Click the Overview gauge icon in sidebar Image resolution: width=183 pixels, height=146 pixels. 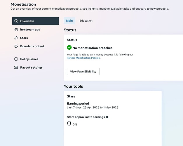click(16, 21)
